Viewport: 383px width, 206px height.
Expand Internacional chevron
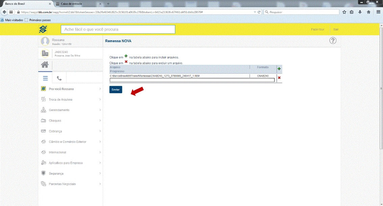click(100, 152)
